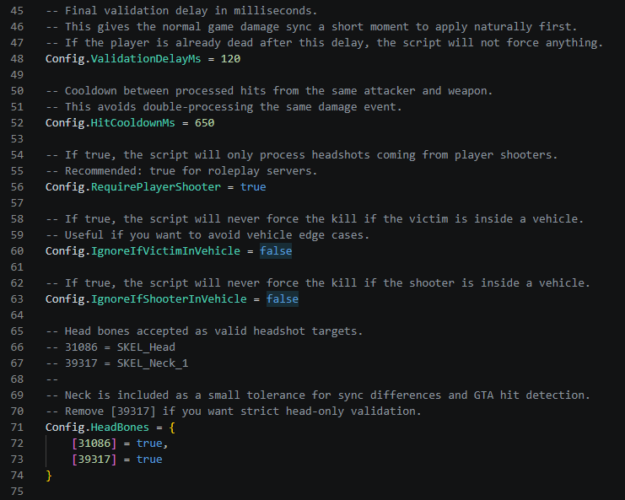This screenshot has width=625, height=500.
Task: Click true value of RequirePlayerShooter
Action: point(253,187)
